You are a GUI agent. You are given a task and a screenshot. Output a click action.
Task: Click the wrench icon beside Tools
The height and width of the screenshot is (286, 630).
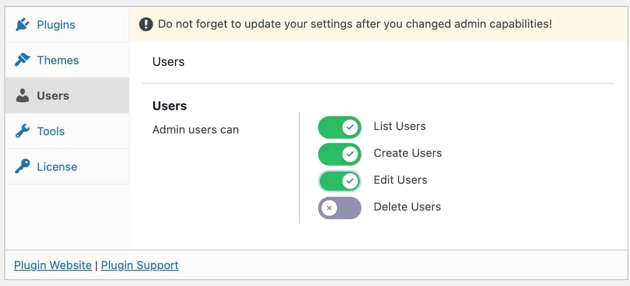point(22,131)
